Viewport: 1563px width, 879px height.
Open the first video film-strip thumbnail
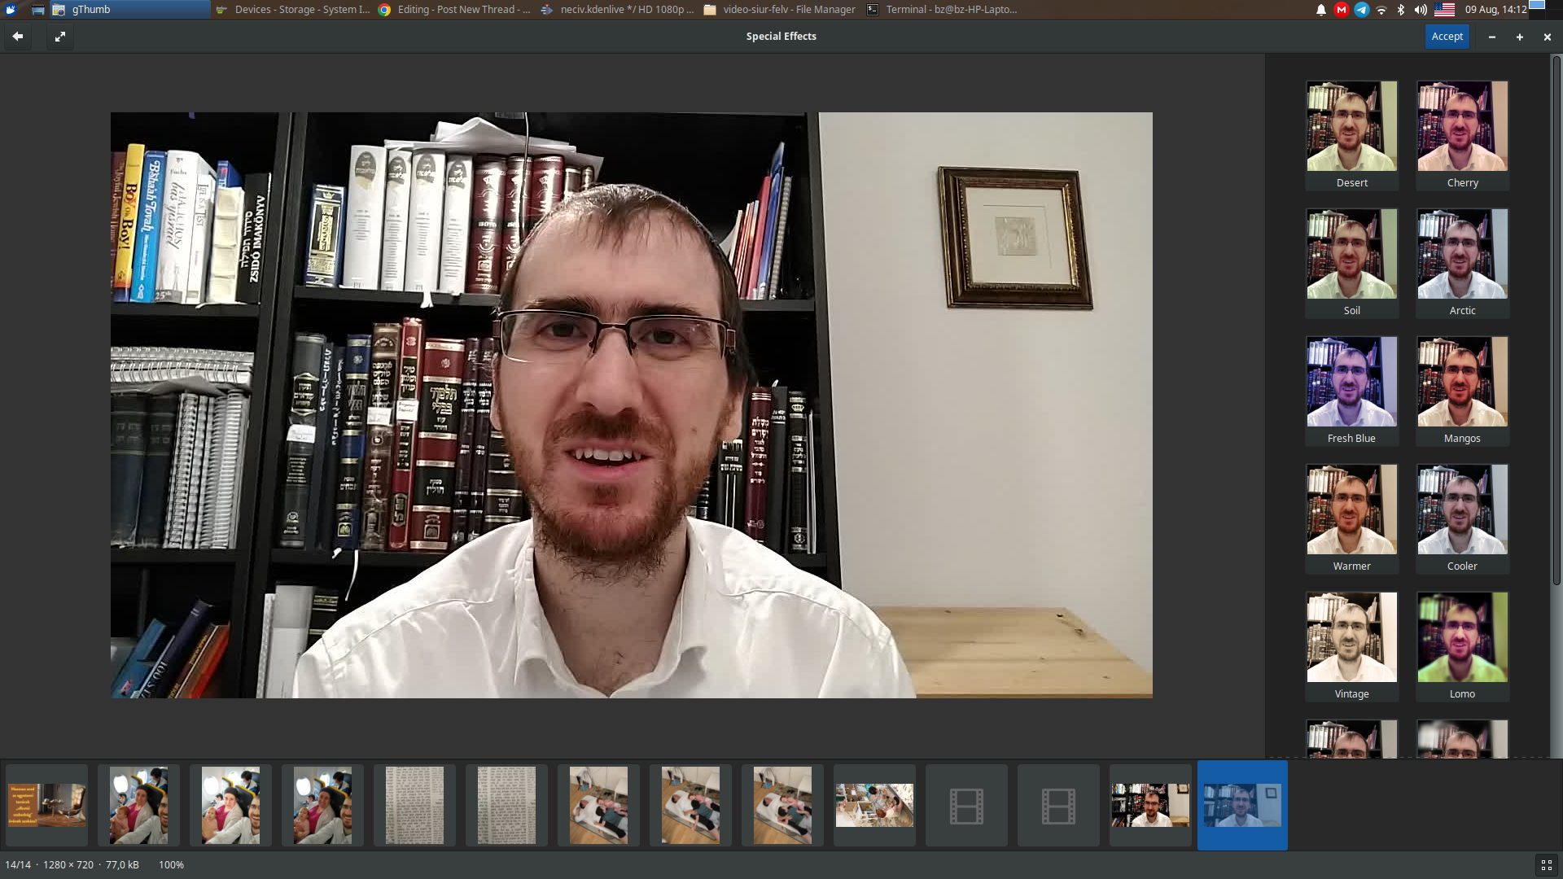pyautogui.click(x=966, y=806)
